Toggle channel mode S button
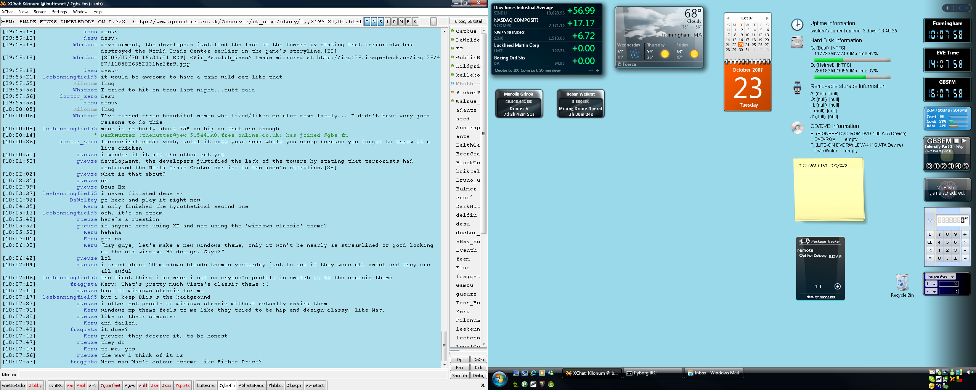 click(381, 22)
